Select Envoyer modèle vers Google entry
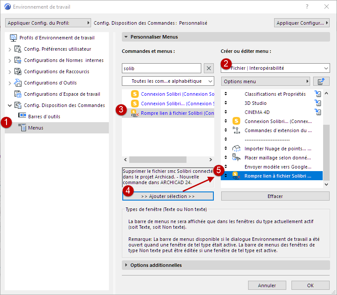The image size is (337, 295). point(272,167)
